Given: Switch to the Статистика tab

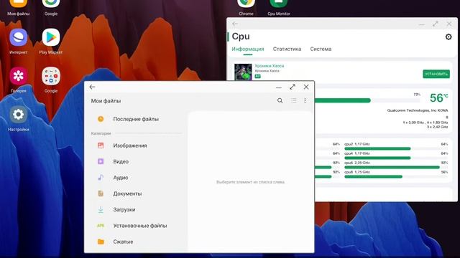Looking at the screenshot, I should click(287, 49).
